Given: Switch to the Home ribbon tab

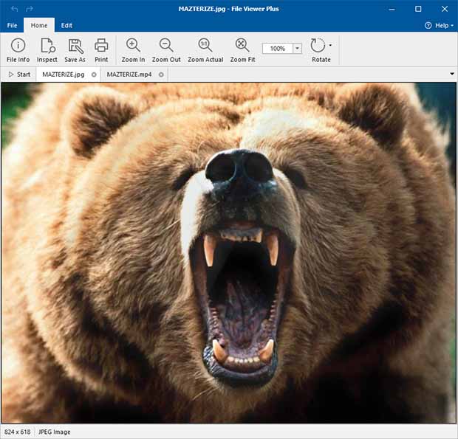Looking at the screenshot, I should coord(39,25).
